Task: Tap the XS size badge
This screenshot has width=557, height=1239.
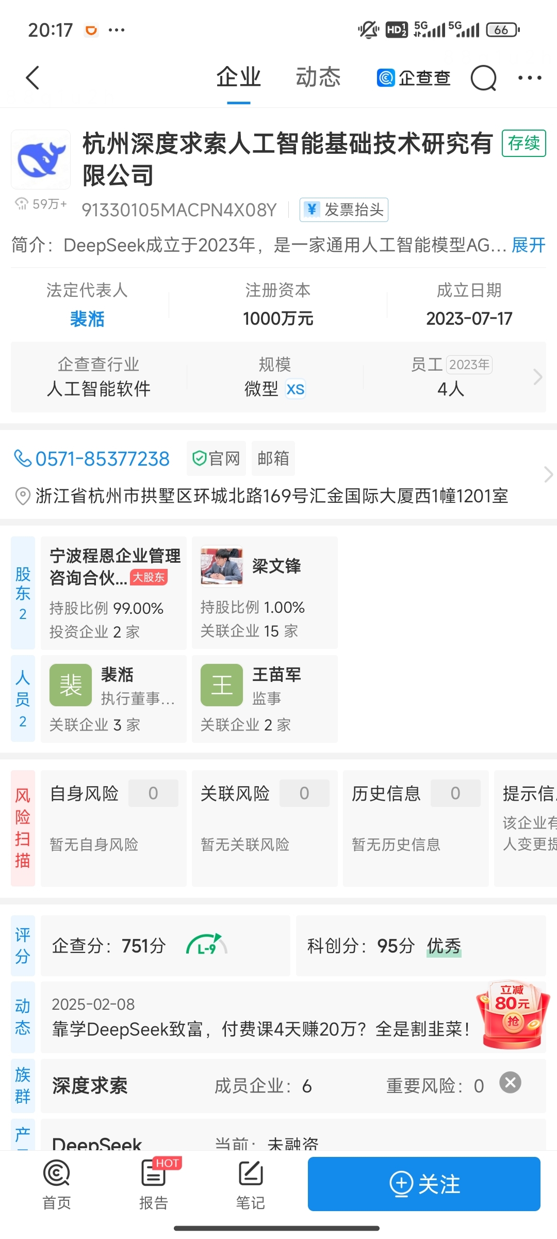Action: pyautogui.click(x=296, y=389)
